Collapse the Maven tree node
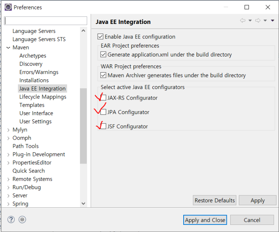The width and height of the screenshot is (279, 232). tap(8, 48)
